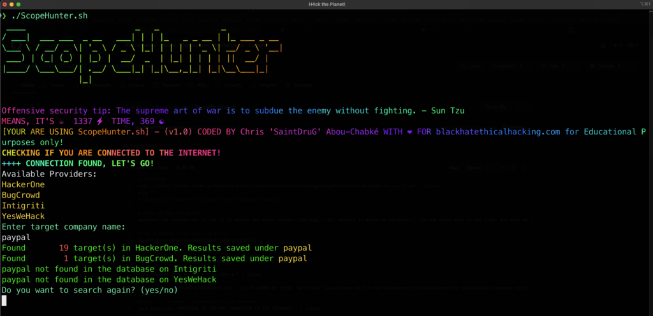Image resolution: width=653 pixels, height=316 pixels.
Task: Select BugCrowd in Available Providers list
Action: point(21,195)
